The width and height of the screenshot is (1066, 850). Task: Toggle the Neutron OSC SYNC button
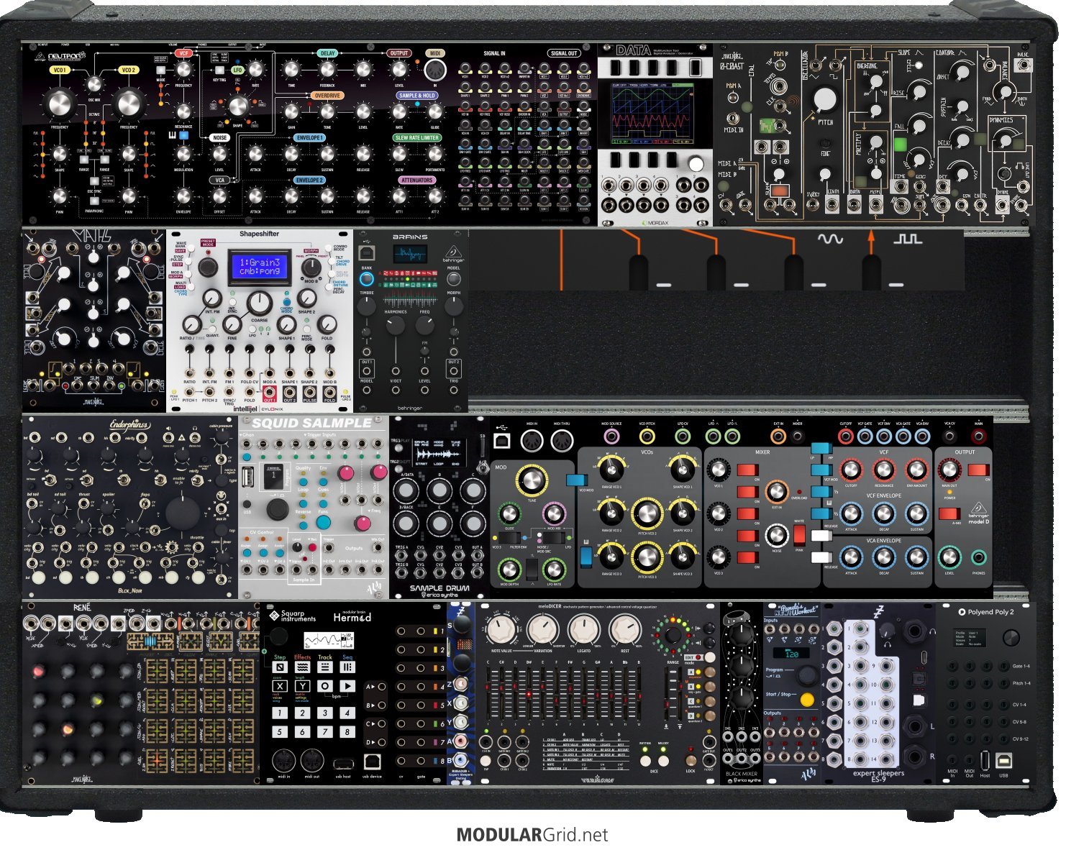click(94, 181)
